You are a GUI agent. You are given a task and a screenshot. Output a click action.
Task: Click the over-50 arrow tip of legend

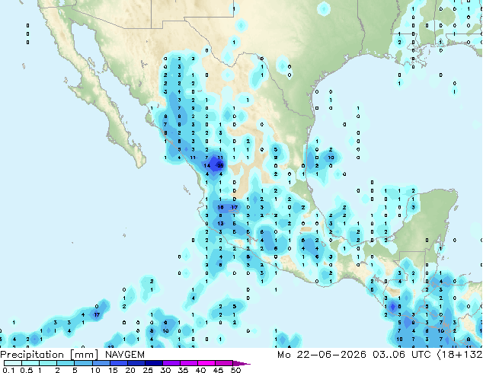(241, 363)
